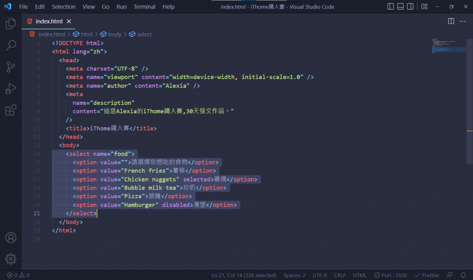Click the <!DOCTYPE html> line
Viewport: 473px width, 280px height.
tap(78, 43)
